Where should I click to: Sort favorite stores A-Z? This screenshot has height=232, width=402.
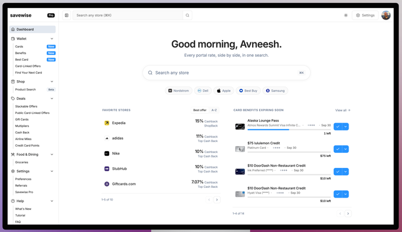click(x=214, y=110)
